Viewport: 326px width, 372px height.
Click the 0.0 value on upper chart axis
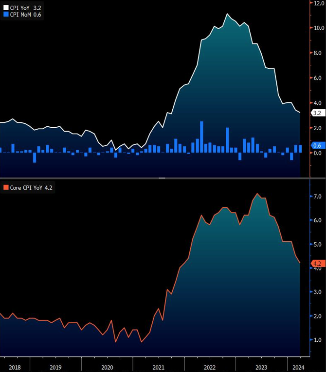click(317, 153)
